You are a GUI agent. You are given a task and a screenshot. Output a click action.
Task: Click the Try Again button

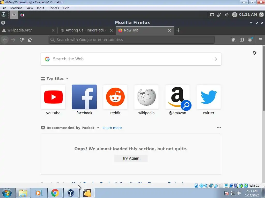point(131,158)
